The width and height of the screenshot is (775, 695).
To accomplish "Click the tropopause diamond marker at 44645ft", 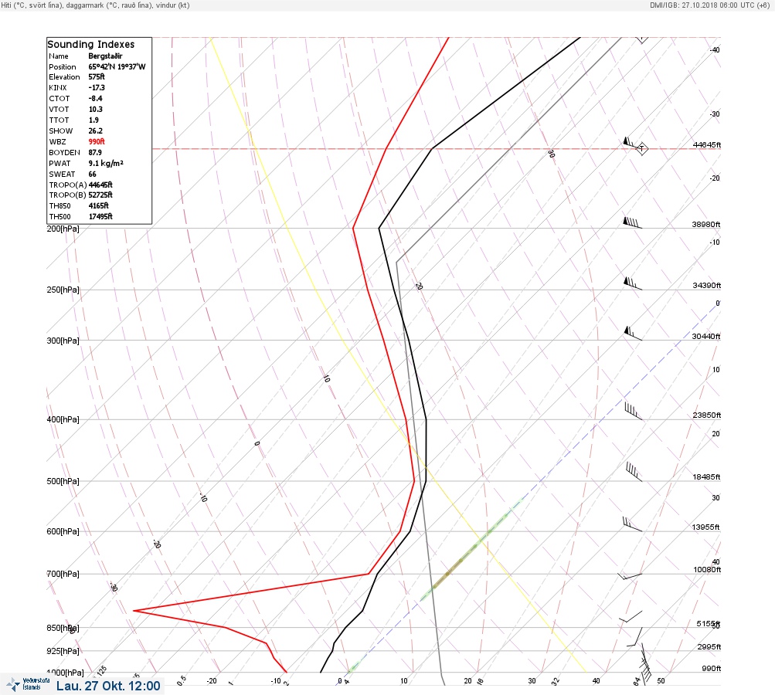I will coord(641,148).
